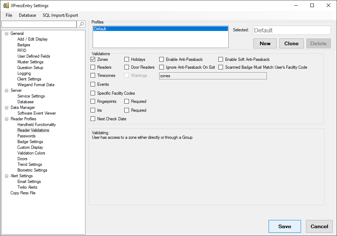Image resolution: width=337 pixels, height=236 pixels.
Task: Tick the Iris checkbox
Action: click(93, 110)
